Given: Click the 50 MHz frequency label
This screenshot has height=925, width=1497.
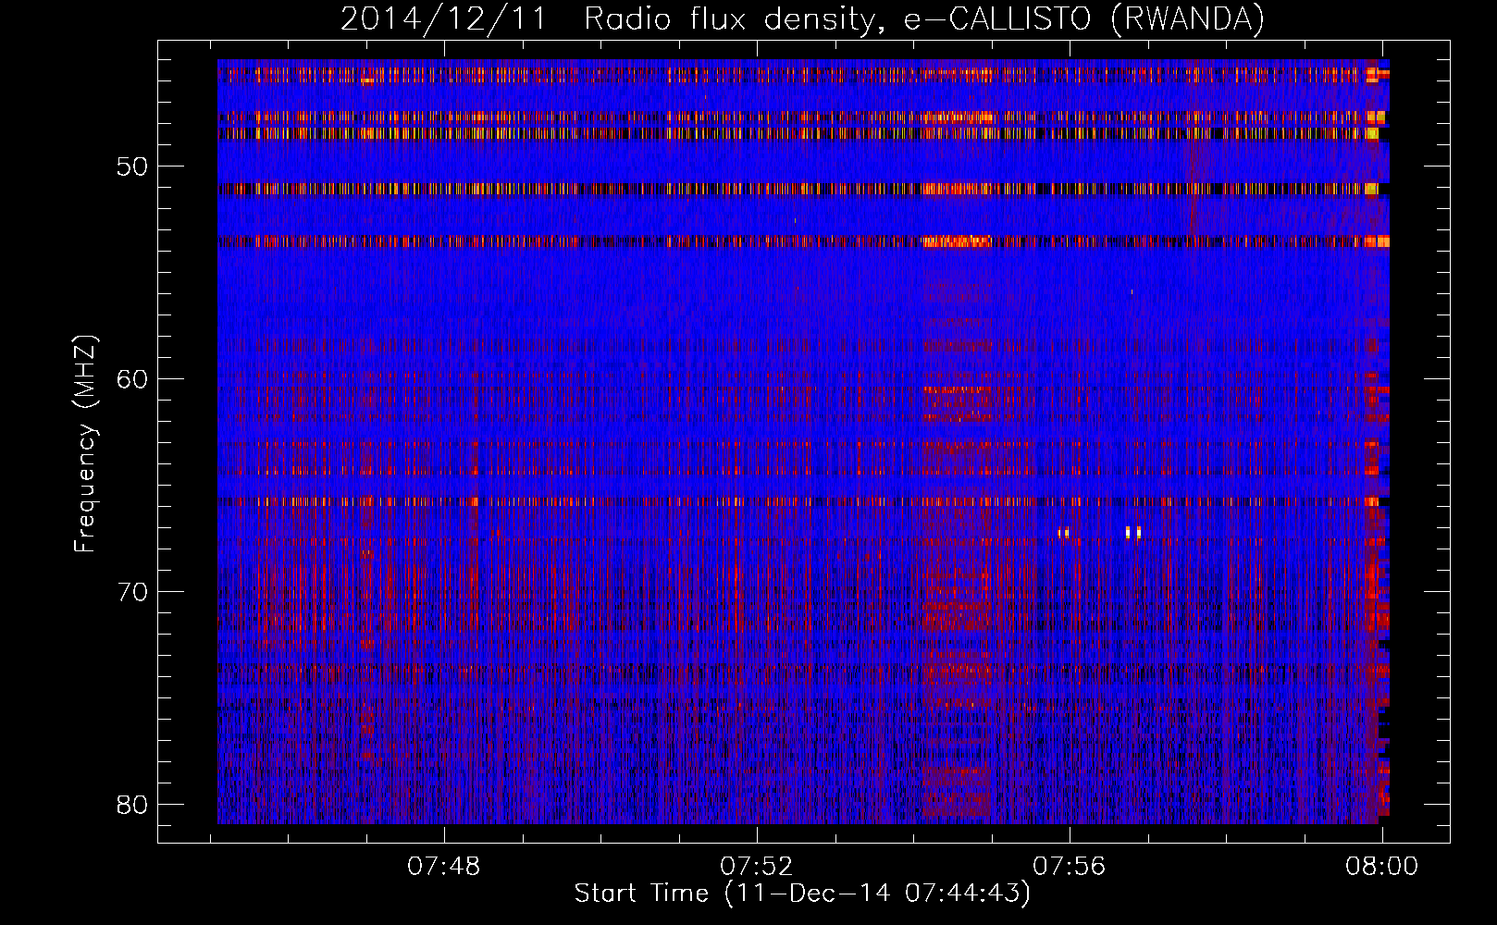Looking at the screenshot, I should click(x=132, y=166).
